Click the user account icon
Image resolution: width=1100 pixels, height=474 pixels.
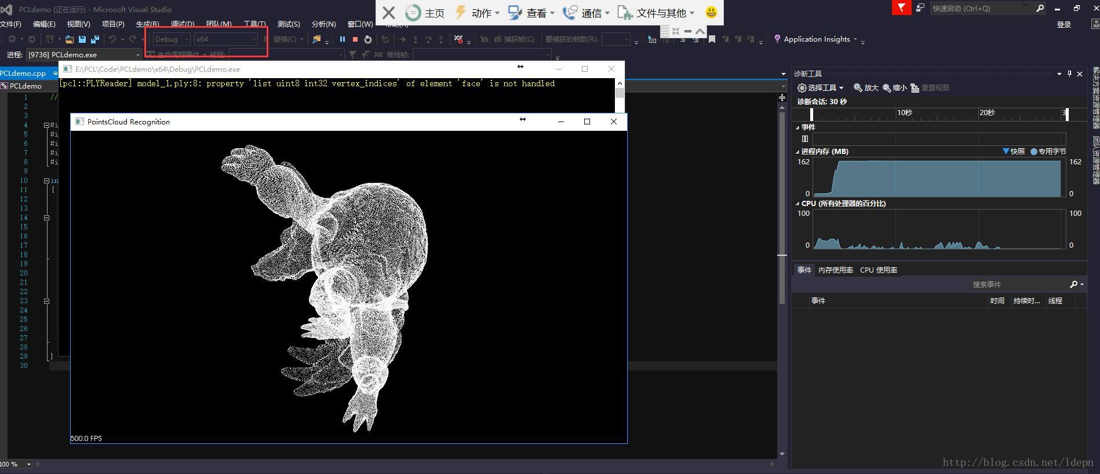click(1095, 24)
